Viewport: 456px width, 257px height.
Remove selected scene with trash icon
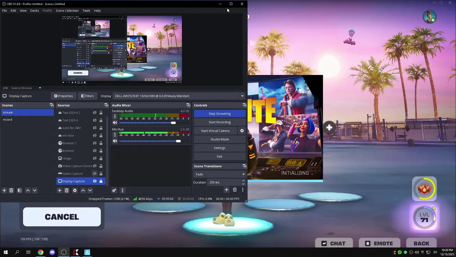tap(11, 191)
